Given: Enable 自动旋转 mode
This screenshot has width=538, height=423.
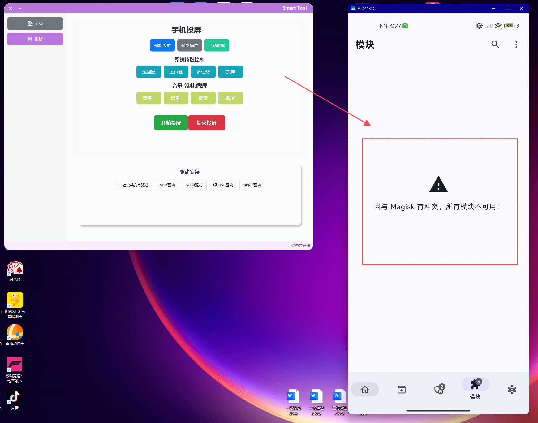Looking at the screenshot, I should pyautogui.click(x=217, y=45).
